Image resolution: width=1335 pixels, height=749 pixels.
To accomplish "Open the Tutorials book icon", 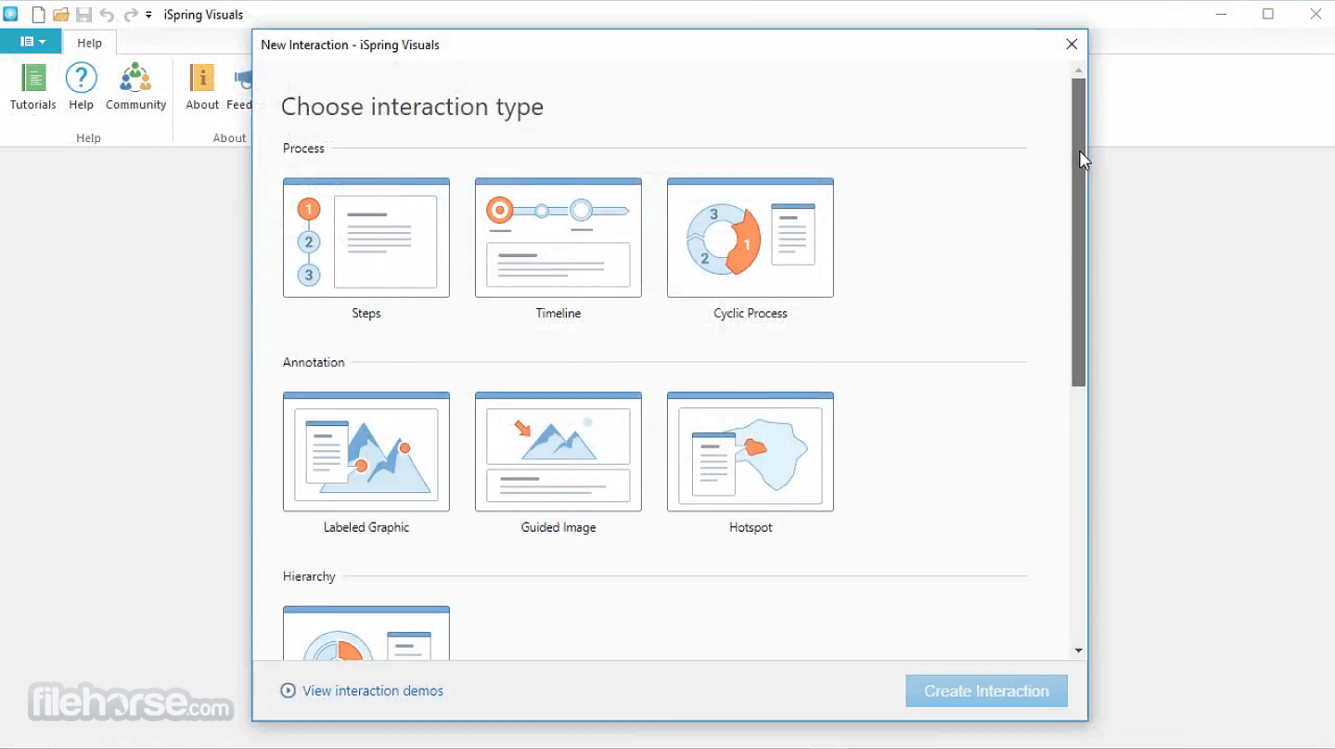I will click(33, 78).
